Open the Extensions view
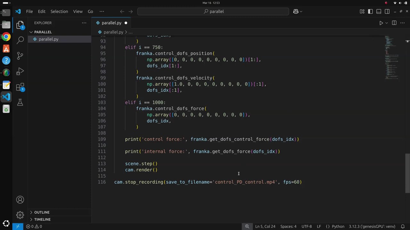Viewport: 410px width, 230px height. pos(20,87)
